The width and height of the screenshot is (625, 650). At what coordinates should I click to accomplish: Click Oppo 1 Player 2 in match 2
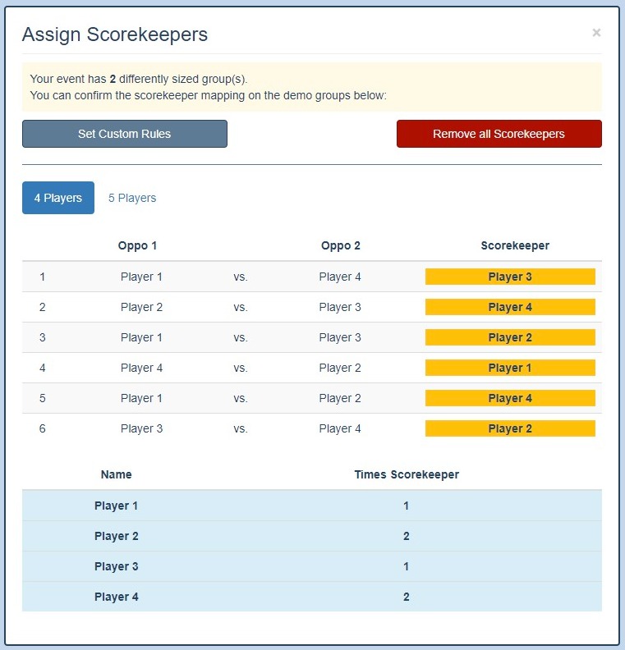pos(141,307)
